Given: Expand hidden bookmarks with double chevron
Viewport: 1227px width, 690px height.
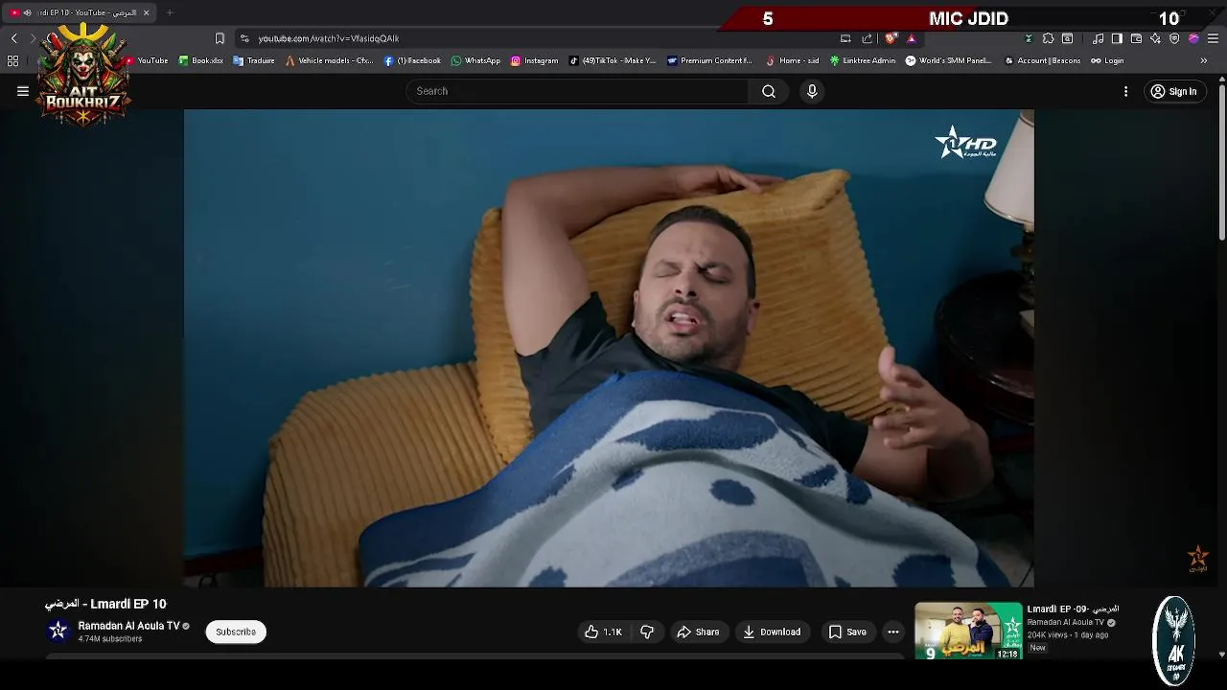Looking at the screenshot, I should point(1204,60).
